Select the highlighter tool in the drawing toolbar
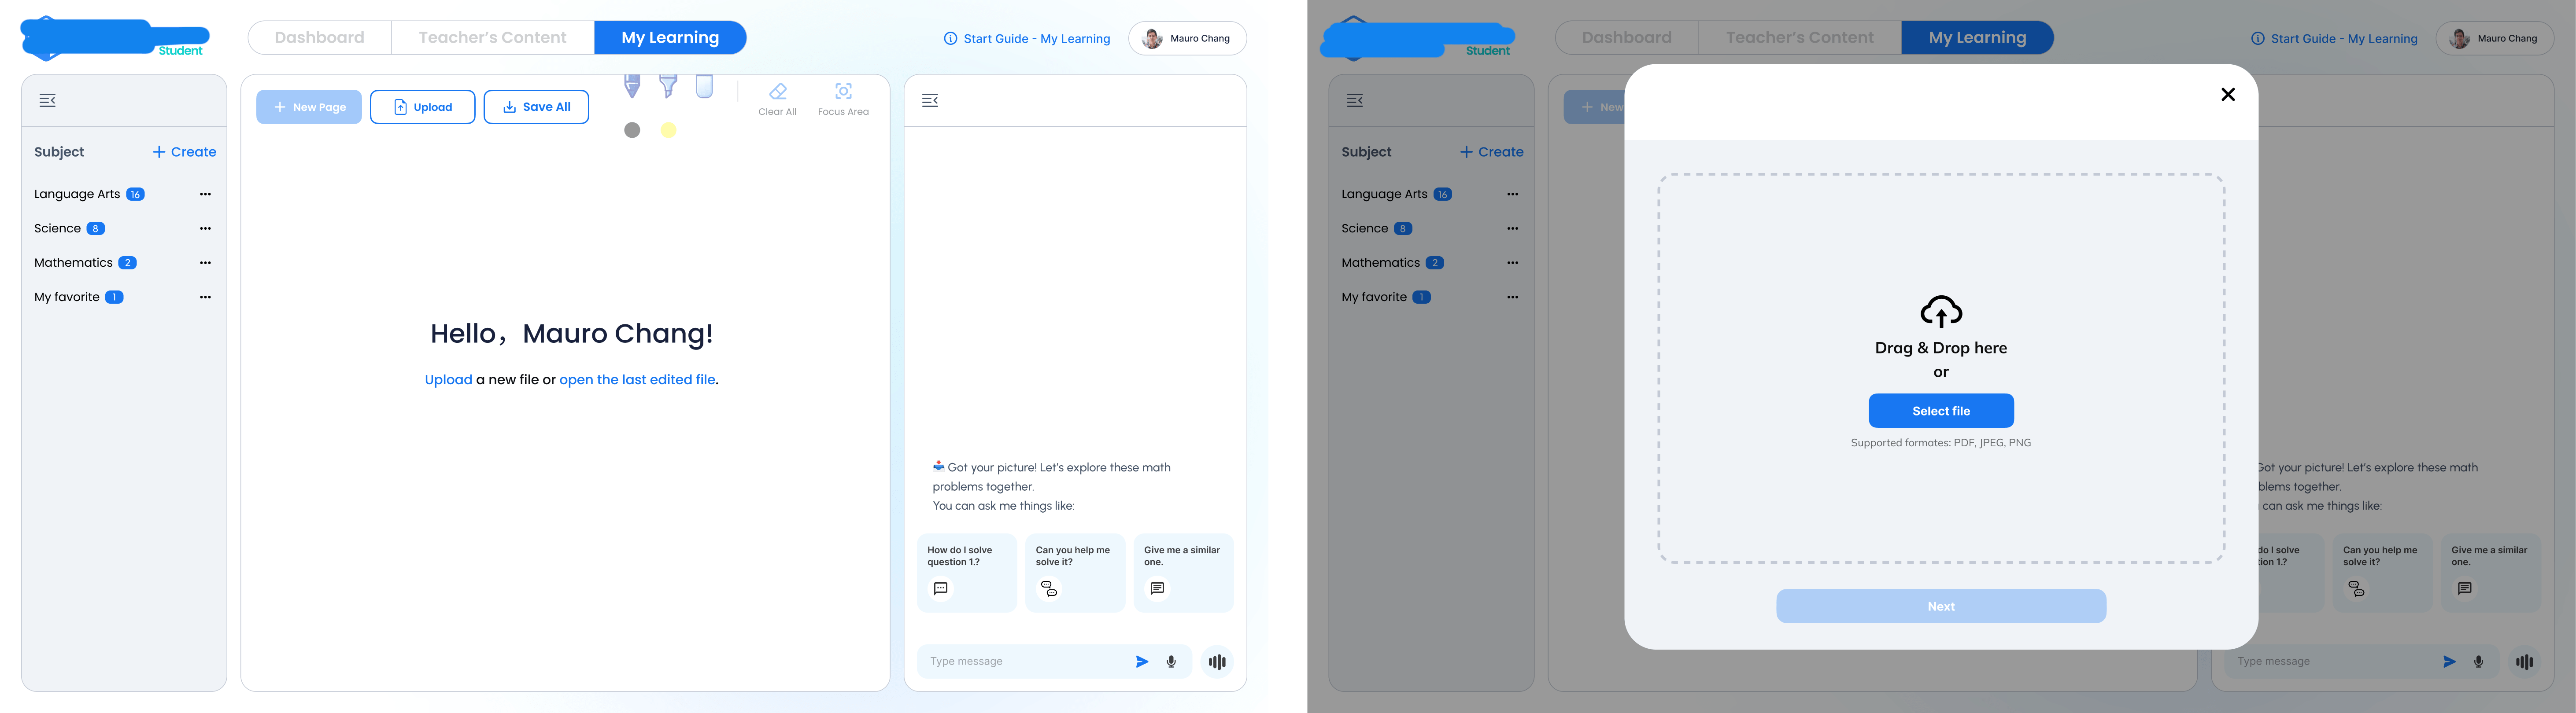The image size is (2576, 713). (x=668, y=86)
